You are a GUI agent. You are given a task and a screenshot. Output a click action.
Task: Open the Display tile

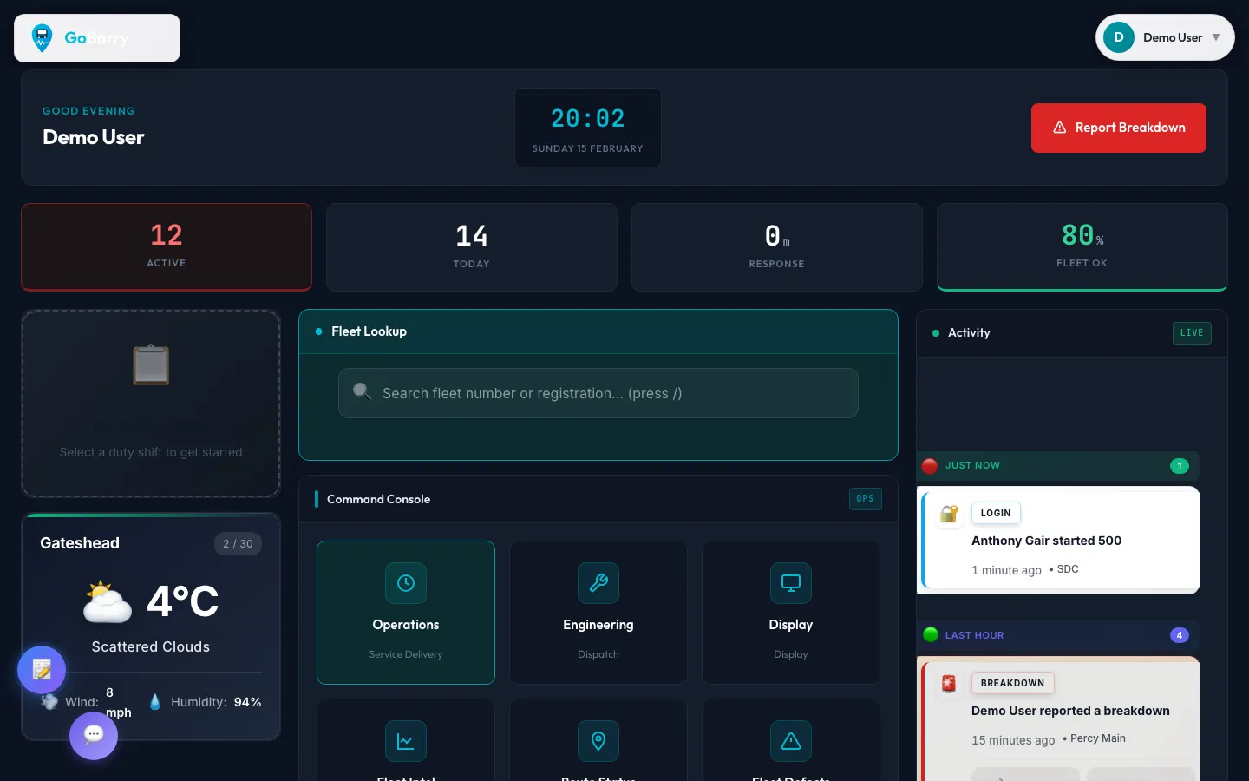pos(791,613)
